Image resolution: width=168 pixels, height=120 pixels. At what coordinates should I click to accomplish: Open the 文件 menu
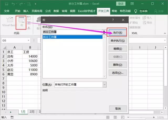click(x=7, y=11)
